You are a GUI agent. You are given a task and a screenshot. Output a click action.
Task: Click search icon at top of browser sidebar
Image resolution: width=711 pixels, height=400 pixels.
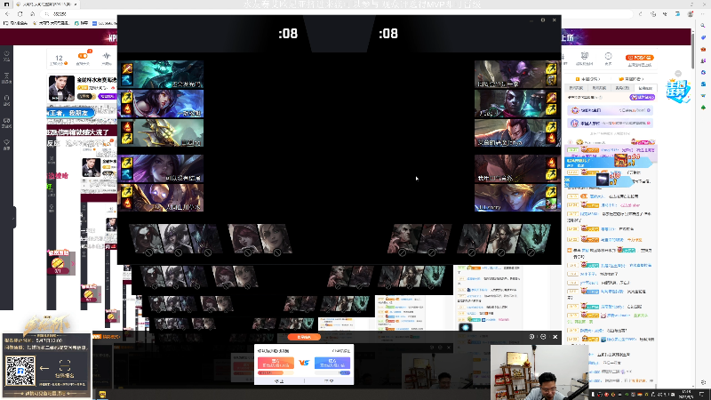pyautogui.click(x=703, y=26)
